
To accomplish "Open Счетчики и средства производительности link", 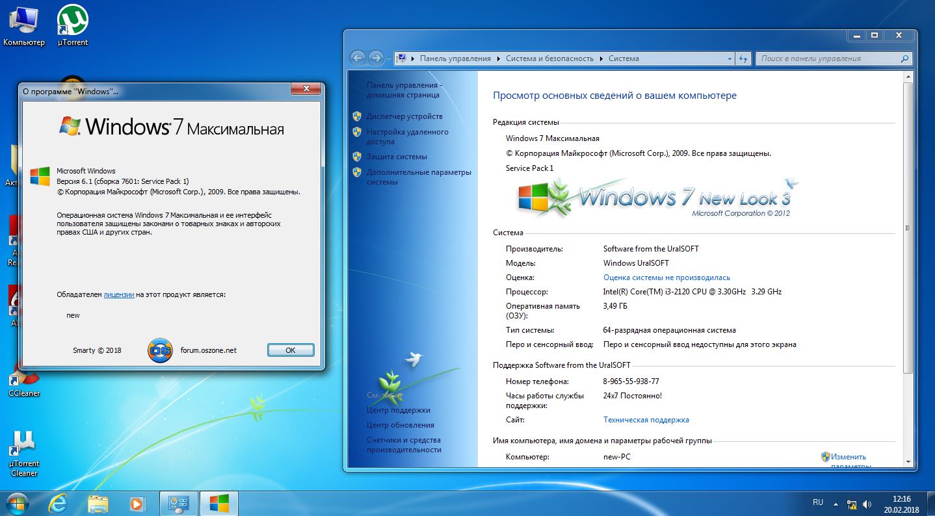I will [x=404, y=445].
